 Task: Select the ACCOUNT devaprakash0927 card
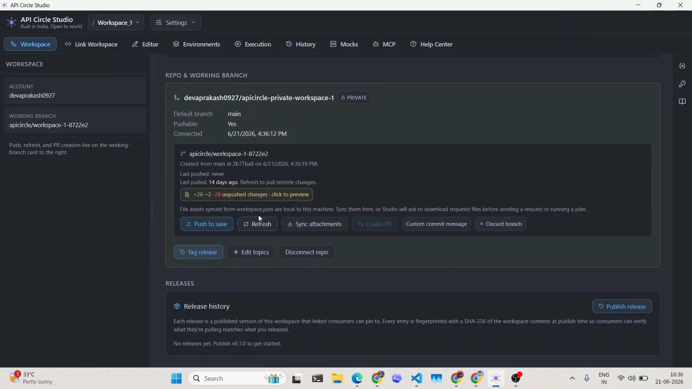tap(75, 91)
